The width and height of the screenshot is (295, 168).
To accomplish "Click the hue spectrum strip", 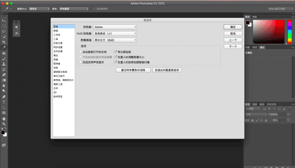I will (290, 32).
